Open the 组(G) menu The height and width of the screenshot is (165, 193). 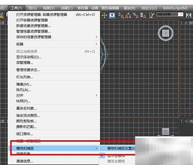pyautogui.click(x=32, y=8)
